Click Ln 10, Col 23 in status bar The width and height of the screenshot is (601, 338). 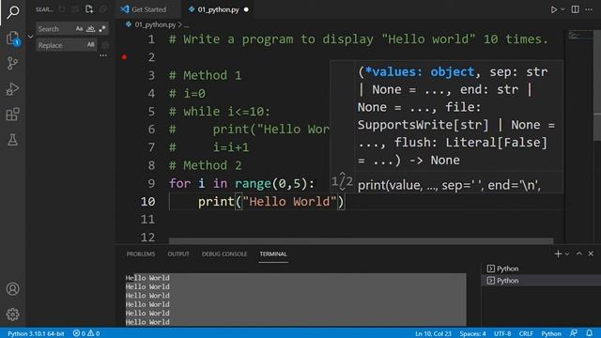point(433,333)
